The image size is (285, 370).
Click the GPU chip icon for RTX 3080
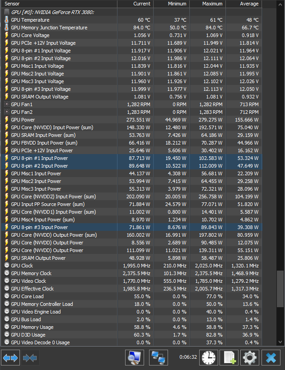point(7,12)
